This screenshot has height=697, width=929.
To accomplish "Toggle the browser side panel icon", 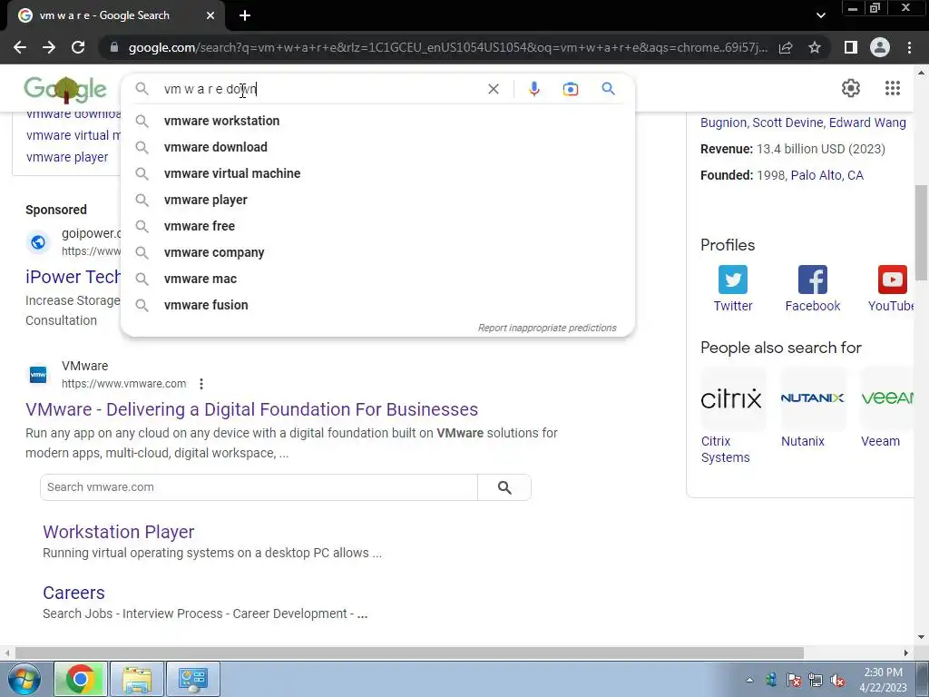I will [x=851, y=47].
